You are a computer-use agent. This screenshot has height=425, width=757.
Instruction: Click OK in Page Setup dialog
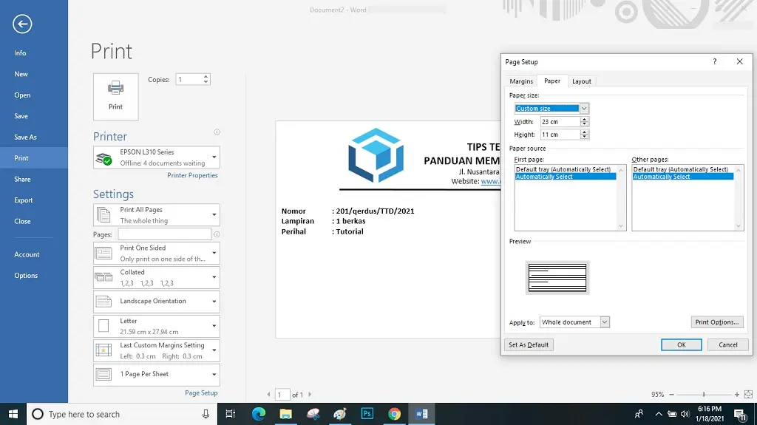point(681,345)
